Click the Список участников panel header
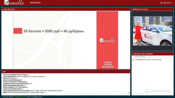 click(x=153, y=54)
